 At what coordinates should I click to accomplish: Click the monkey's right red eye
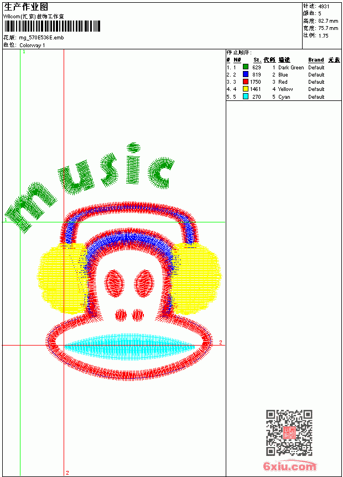click(x=144, y=283)
